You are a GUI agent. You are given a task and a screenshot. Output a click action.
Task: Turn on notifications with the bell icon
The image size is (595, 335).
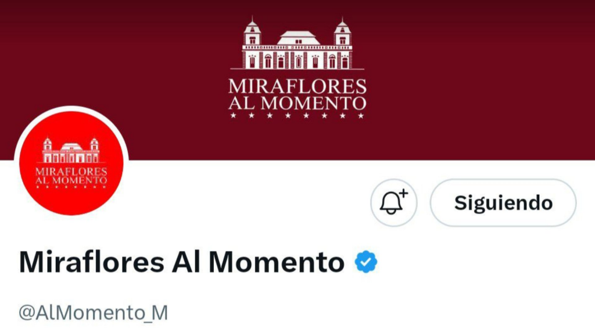(393, 203)
